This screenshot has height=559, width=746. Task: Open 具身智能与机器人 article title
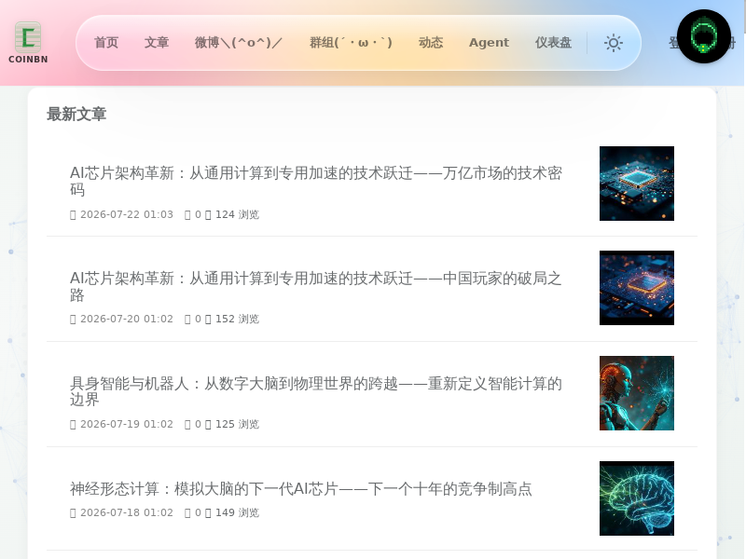pyautogui.click(x=316, y=391)
